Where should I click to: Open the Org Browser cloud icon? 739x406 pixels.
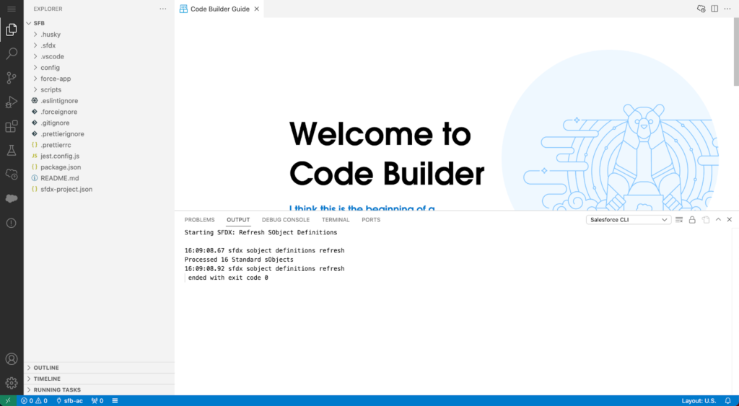click(x=12, y=175)
